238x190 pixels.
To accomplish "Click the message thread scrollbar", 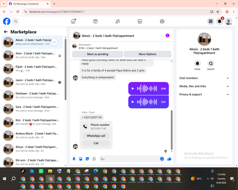I will click(x=171, y=130).
